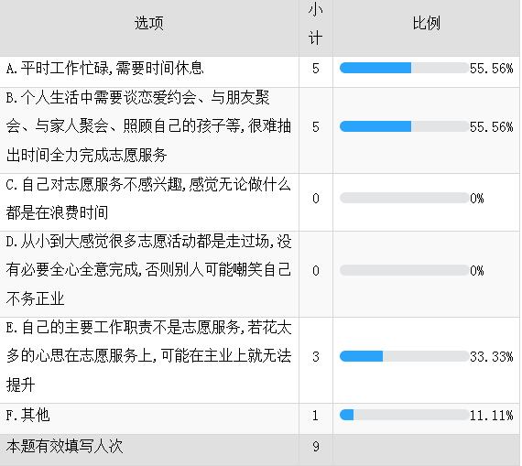522x466 pixels.
Task: Select option B 个人生活中需要谈恋爱约会 text
Action: tap(148, 126)
